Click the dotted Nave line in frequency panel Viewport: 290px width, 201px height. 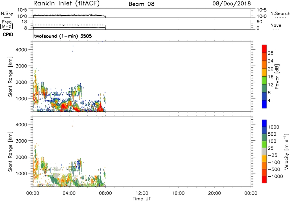click(x=69, y=25)
